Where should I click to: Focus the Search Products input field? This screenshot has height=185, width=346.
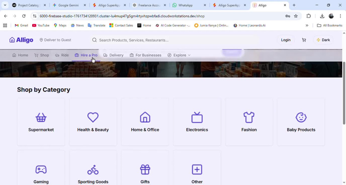pyautogui.click(x=174, y=40)
